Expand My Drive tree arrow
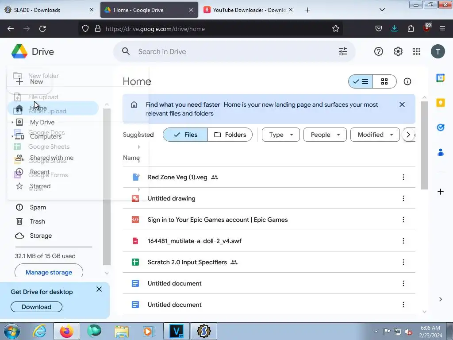Viewport: 453px width, 340px height. pyautogui.click(x=12, y=122)
